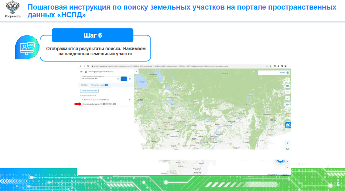Click the browser back arrow

click(x=81, y=66)
